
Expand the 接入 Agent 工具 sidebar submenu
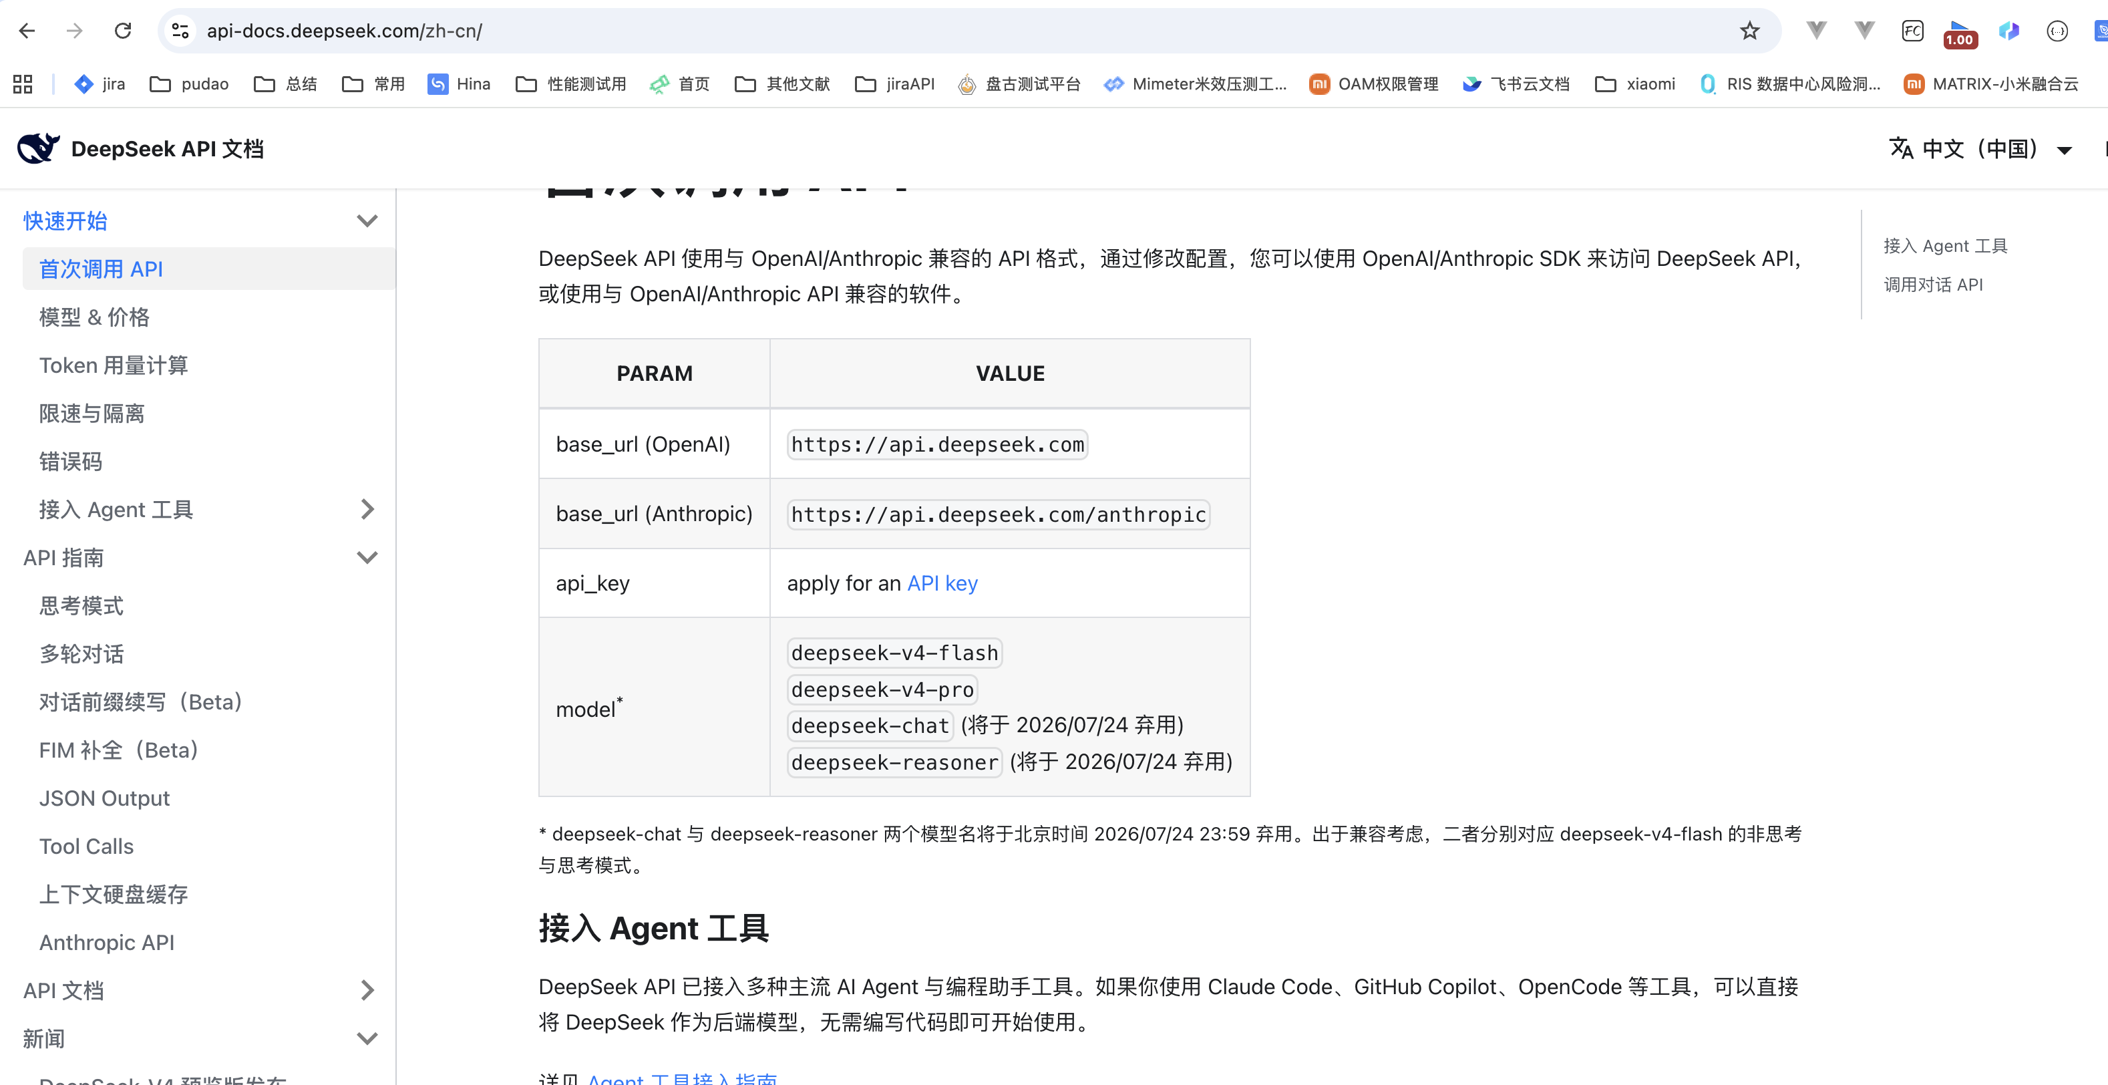tap(367, 509)
